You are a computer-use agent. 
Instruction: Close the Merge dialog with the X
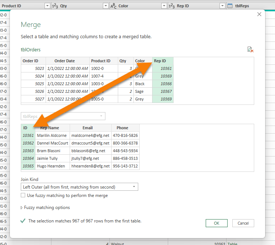click(259, 14)
